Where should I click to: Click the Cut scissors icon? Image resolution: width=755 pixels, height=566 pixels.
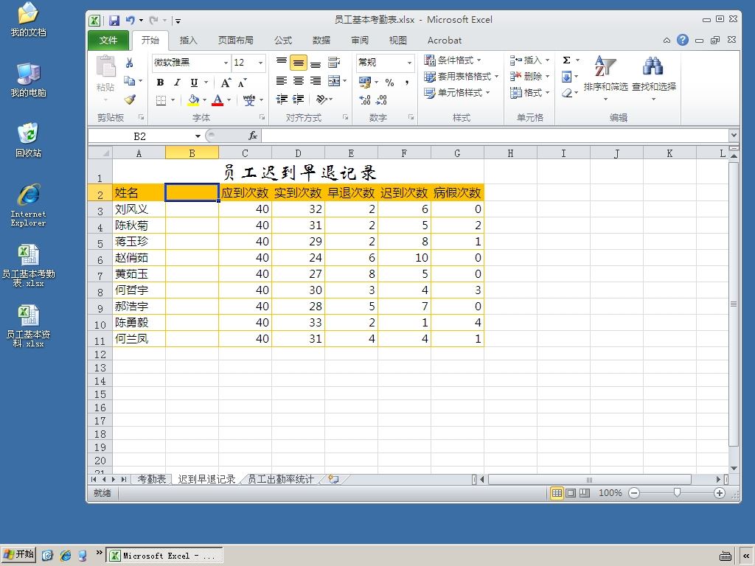click(129, 63)
